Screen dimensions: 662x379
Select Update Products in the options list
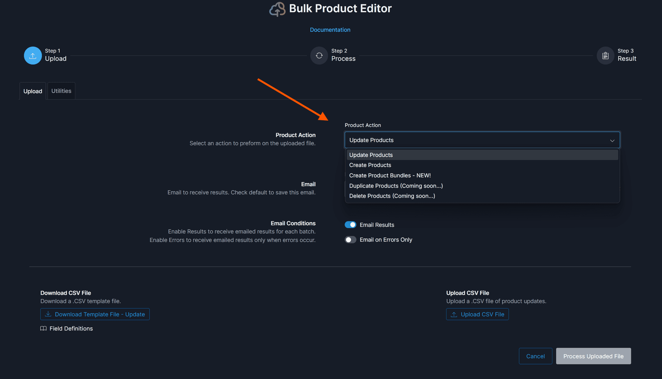(x=371, y=155)
